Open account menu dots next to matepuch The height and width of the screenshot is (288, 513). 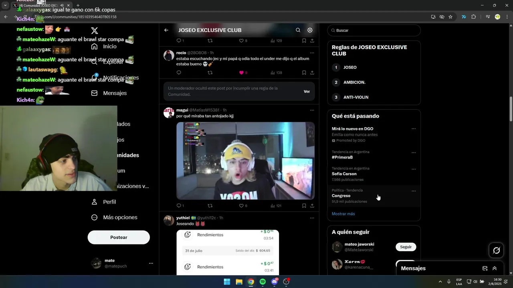coord(151,263)
